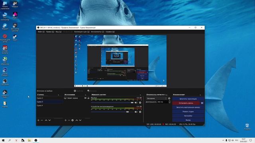Open the notification center in the system tray
255x143 pixels.
(251, 140)
